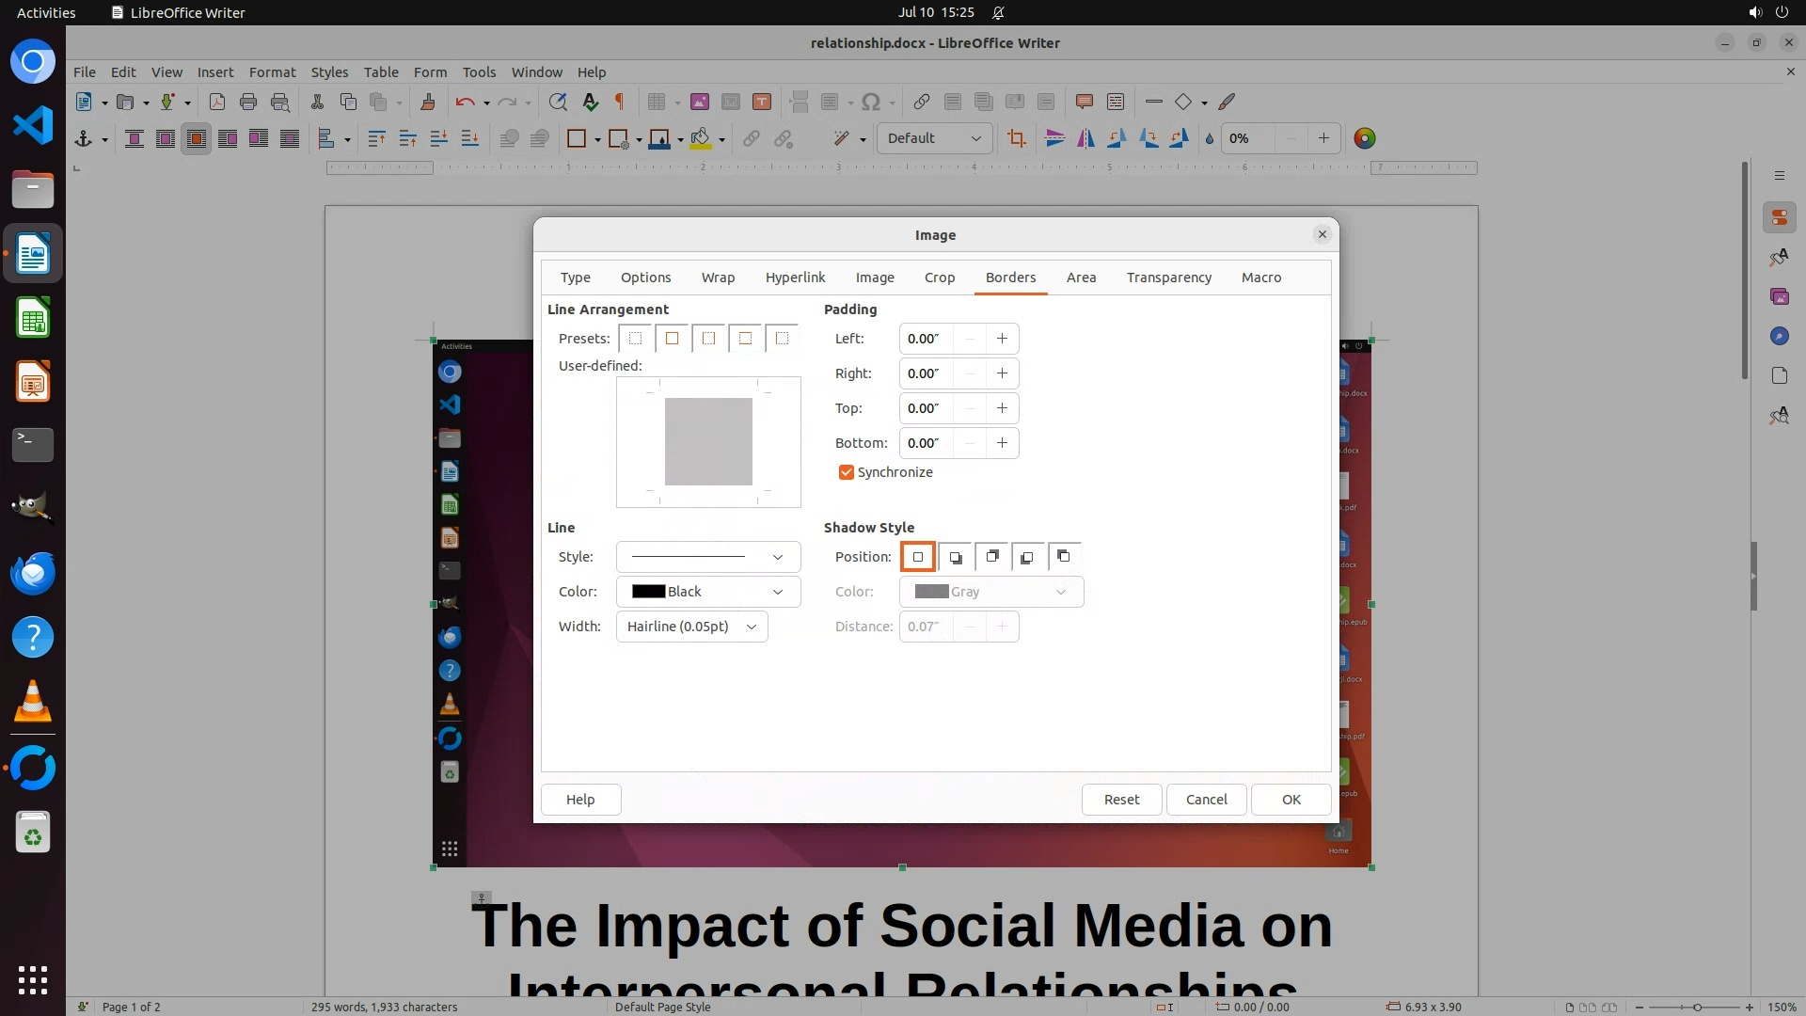Click the Anchor icon in the toolbar
1806x1016 pixels.
(x=83, y=138)
